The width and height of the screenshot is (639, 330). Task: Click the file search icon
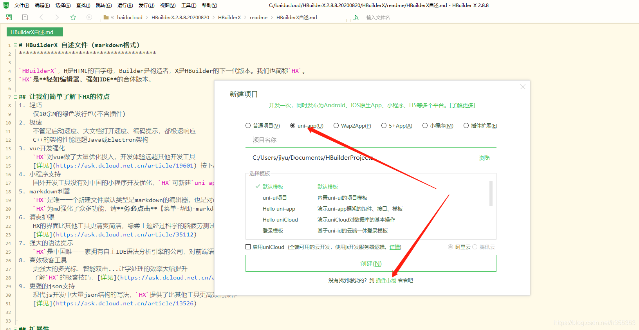[x=356, y=18]
